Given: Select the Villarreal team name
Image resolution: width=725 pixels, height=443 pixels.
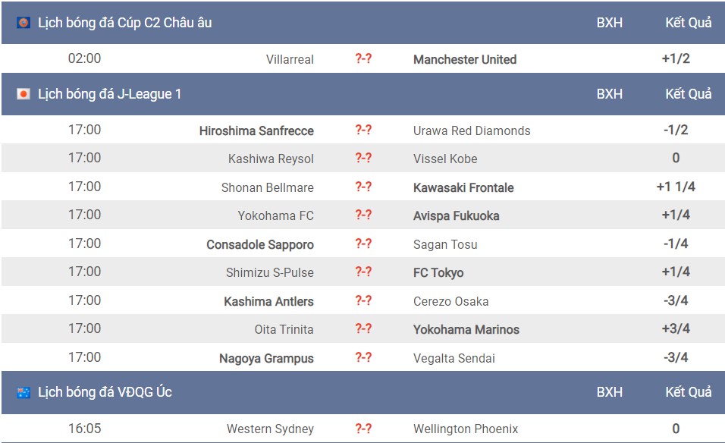Looking at the screenshot, I should [x=290, y=59].
